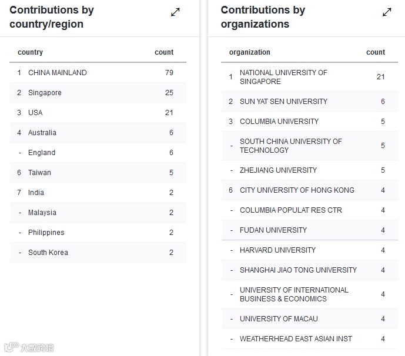Select South Korea in the country table

click(x=48, y=253)
